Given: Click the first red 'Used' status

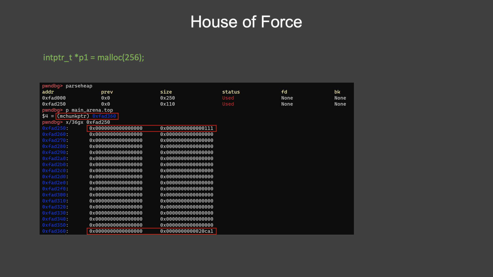Looking at the screenshot, I should [x=228, y=98].
